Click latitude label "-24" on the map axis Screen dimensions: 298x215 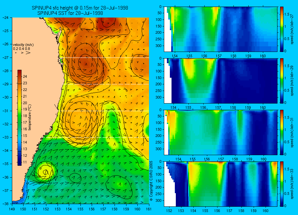[x=6, y=18]
